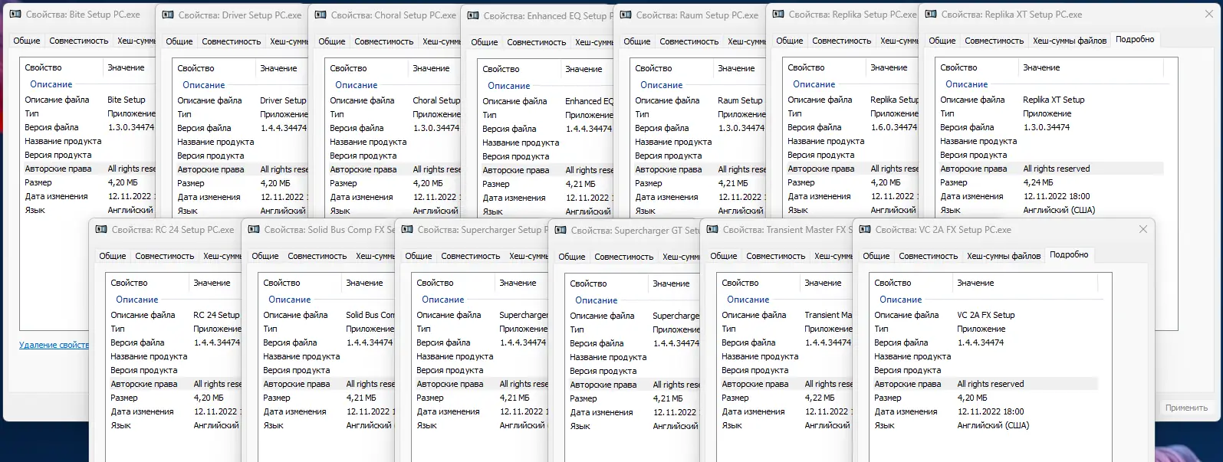Click the Удаление свойств link in Bite Setup window
The height and width of the screenshot is (462, 1223).
(x=54, y=345)
